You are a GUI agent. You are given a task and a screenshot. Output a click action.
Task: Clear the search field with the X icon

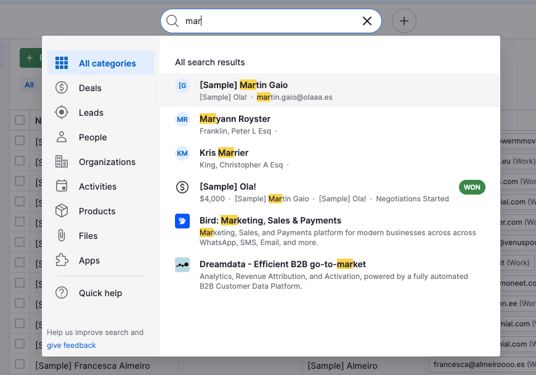(x=367, y=21)
